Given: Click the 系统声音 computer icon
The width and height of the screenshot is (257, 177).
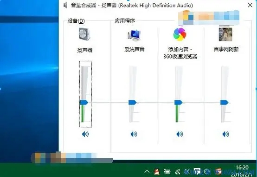Looking at the screenshot, I should [x=134, y=35].
